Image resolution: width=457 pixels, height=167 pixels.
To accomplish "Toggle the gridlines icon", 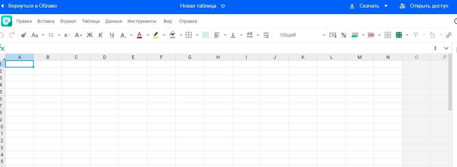I will pos(205,35).
